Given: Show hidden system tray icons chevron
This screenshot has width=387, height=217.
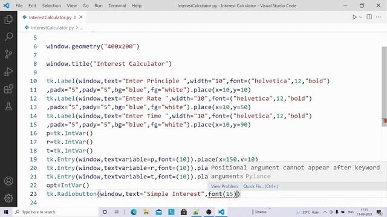Looking at the screenshot, I should (325, 212).
